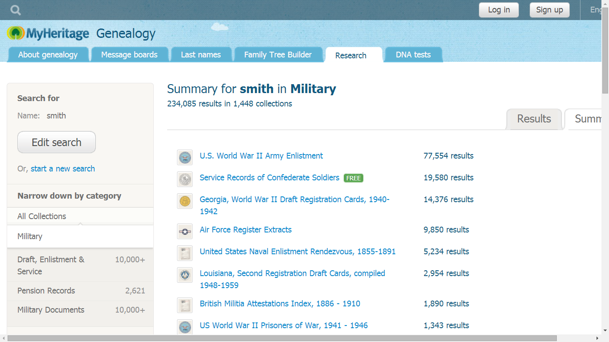Open the Last names tab
Screen dimensions: 609x342
click(201, 55)
